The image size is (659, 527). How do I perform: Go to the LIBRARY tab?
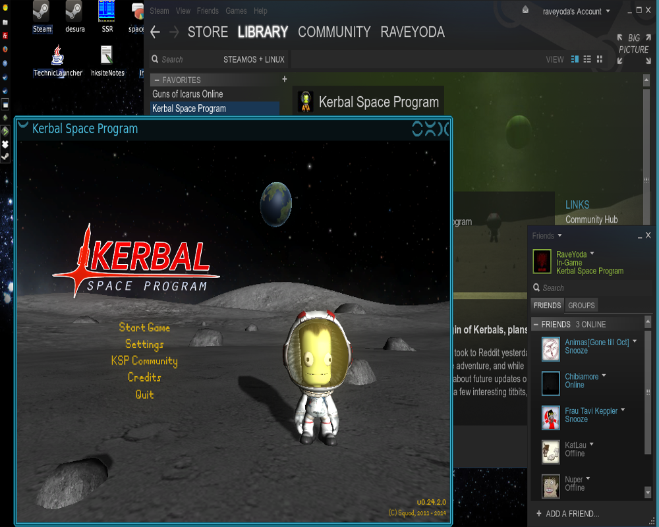[x=263, y=32]
